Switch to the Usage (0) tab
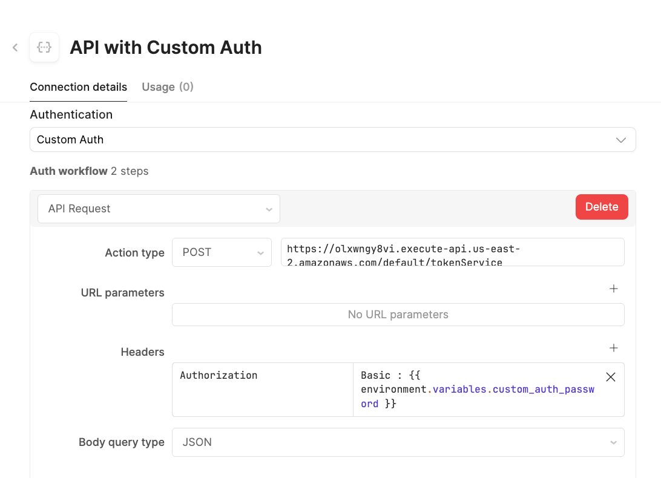661x478 pixels. tap(167, 87)
